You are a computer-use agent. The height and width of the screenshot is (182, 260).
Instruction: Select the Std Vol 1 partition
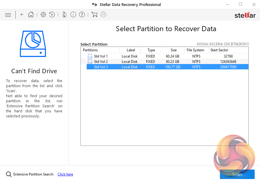[101, 56]
